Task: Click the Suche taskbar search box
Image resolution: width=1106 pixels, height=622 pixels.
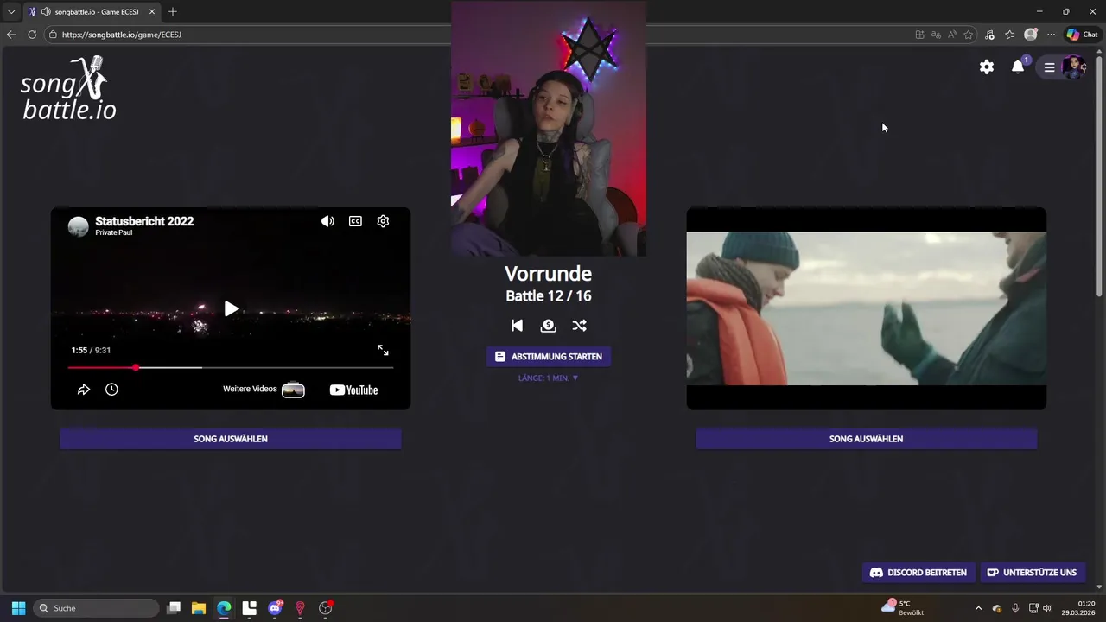Action: pyautogui.click(x=97, y=608)
